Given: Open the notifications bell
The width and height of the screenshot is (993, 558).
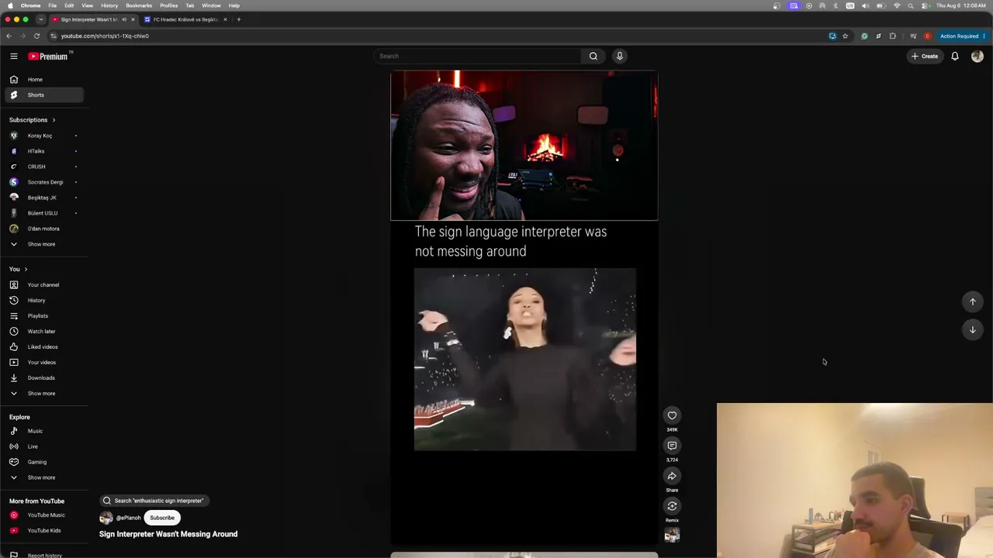Looking at the screenshot, I should (955, 56).
